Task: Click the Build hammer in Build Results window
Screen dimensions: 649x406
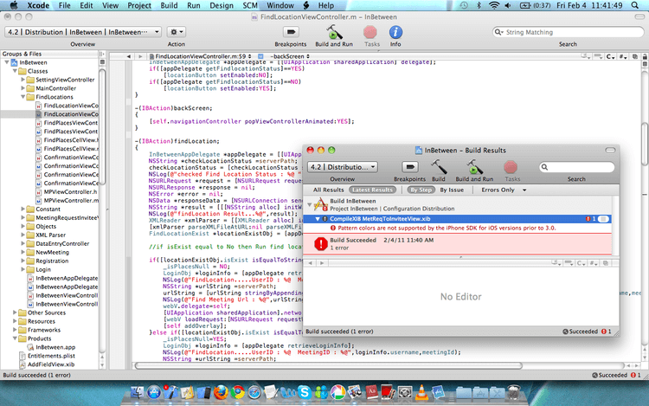Action: tap(439, 167)
